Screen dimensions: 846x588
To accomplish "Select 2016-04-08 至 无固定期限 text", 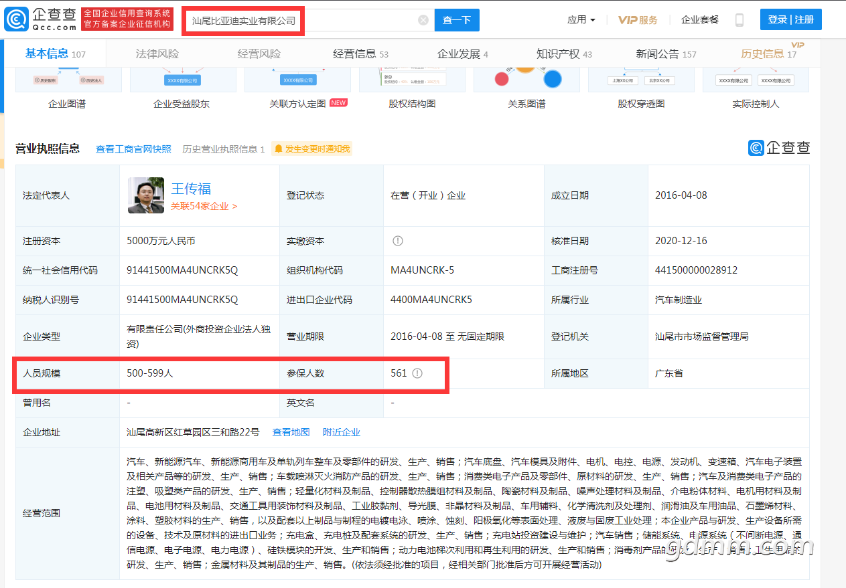I will tap(447, 336).
